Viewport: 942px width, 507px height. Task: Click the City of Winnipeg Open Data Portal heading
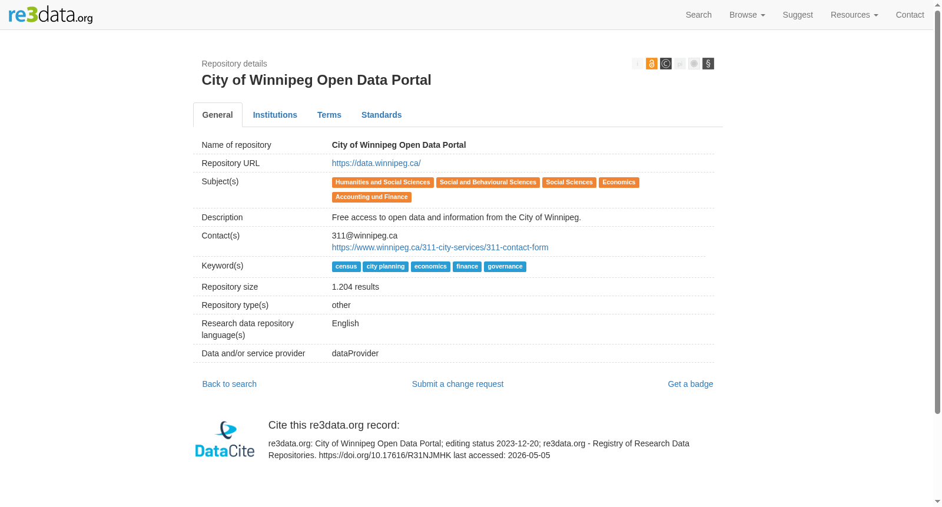pyautogui.click(x=317, y=80)
